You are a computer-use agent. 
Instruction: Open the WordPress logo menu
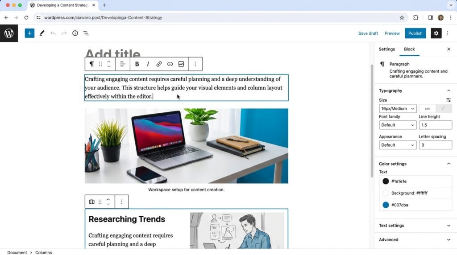[9, 33]
